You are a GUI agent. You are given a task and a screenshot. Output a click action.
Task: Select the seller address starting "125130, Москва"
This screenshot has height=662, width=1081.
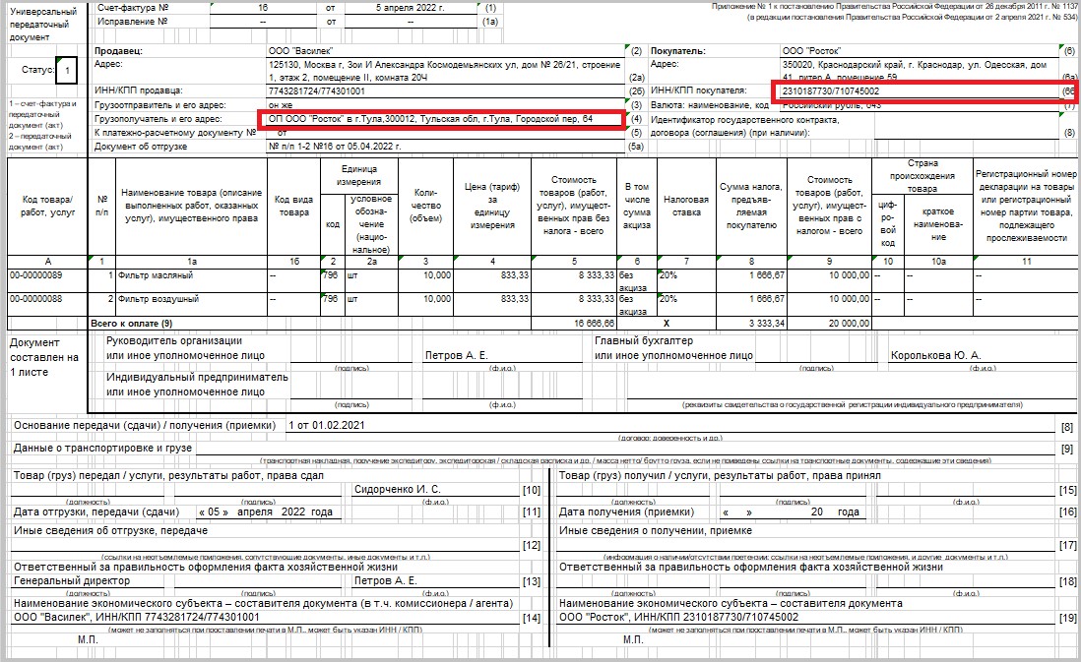(x=445, y=71)
